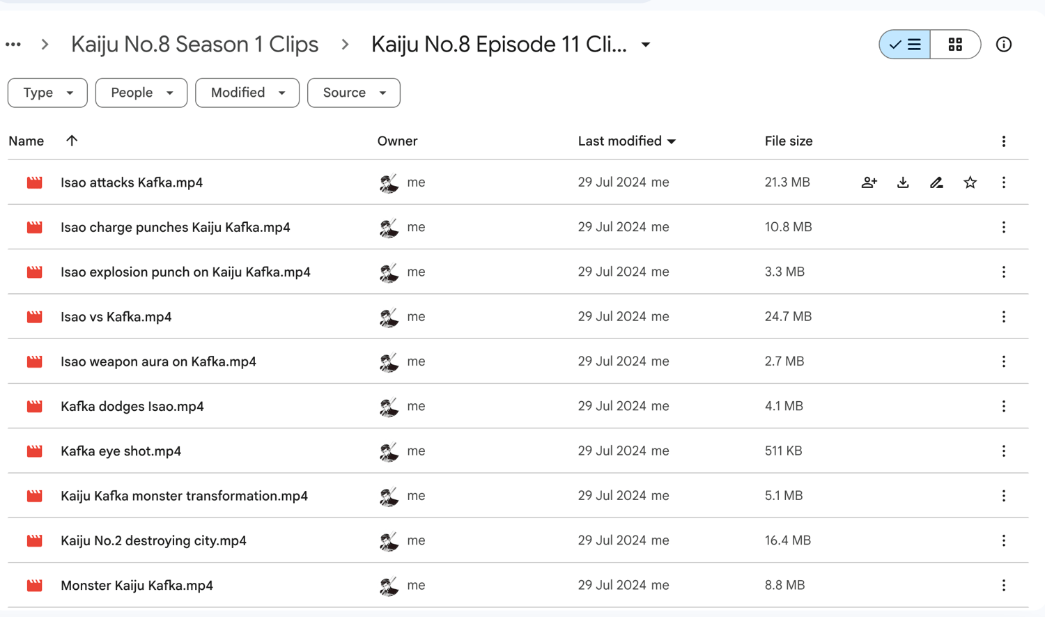Open more actions for Kaiju No.2 destroying city.mp4
The width and height of the screenshot is (1045, 617).
(1004, 540)
